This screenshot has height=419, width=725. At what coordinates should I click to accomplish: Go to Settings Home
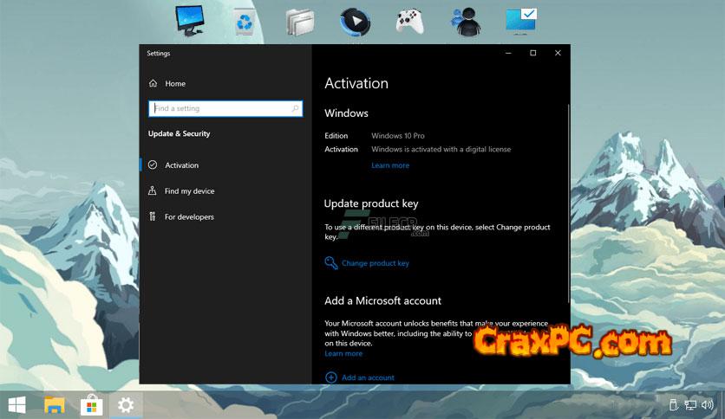click(174, 84)
